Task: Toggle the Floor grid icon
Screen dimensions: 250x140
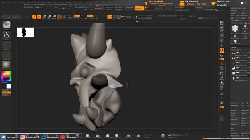Action: click(221, 45)
